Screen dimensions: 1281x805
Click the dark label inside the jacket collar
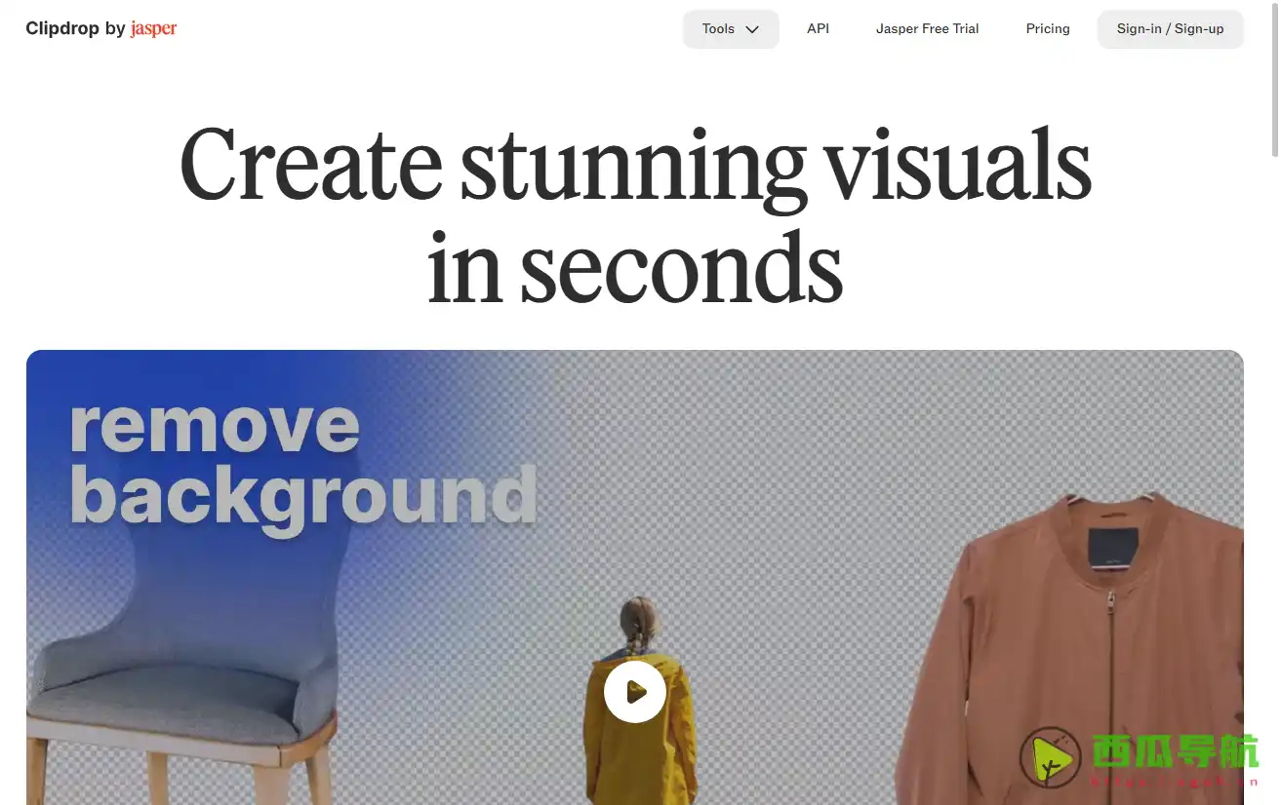tap(1113, 546)
